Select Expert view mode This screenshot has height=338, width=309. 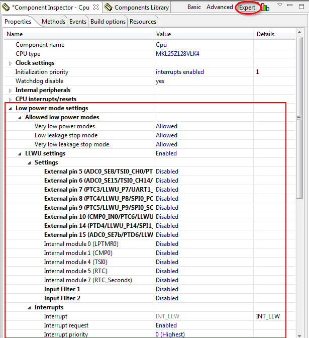click(x=247, y=8)
